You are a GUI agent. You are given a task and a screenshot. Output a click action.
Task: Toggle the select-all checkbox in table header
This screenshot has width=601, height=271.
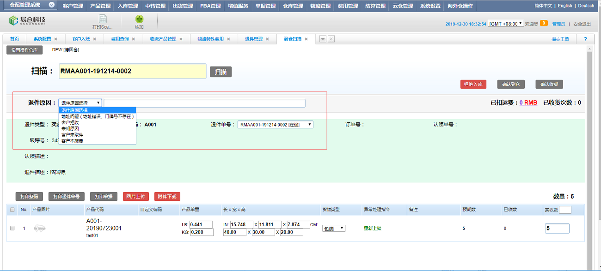[12, 210]
